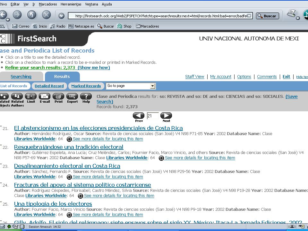Mark checkbox for record 25
Image resolution: width=308 pixels, height=231 pixels.
point(1,203)
